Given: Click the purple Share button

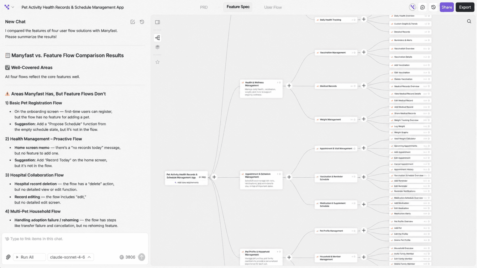Looking at the screenshot, I should [447, 7].
